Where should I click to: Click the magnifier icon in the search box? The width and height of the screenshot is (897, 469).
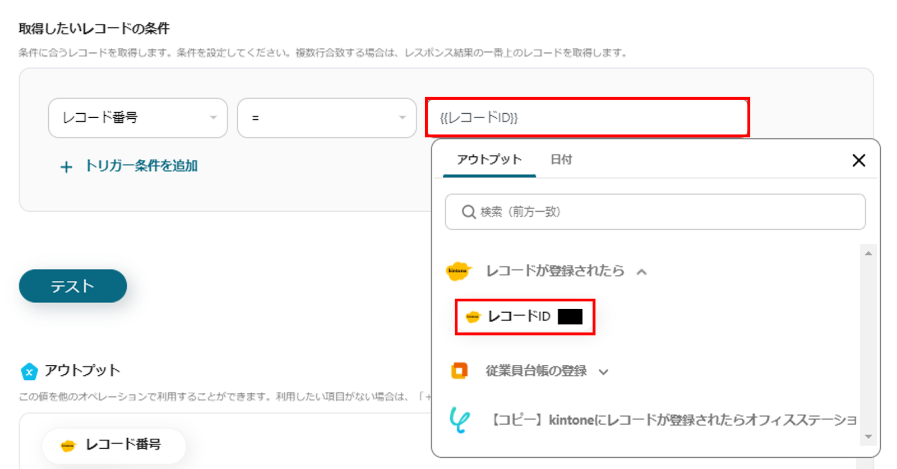pos(468,212)
